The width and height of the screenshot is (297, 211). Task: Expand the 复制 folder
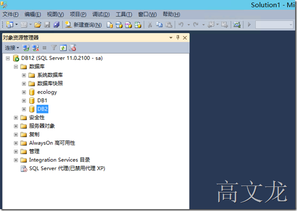pos(16,135)
